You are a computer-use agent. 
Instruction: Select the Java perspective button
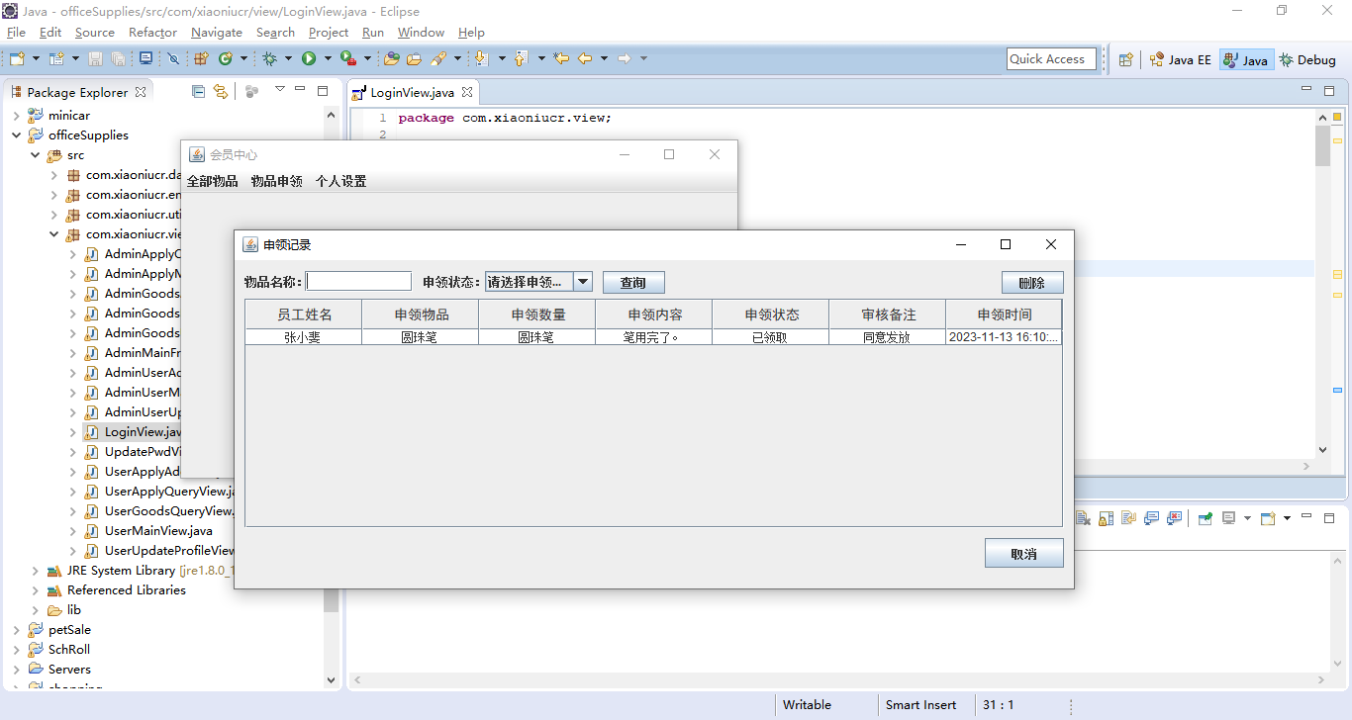[x=1246, y=59]
